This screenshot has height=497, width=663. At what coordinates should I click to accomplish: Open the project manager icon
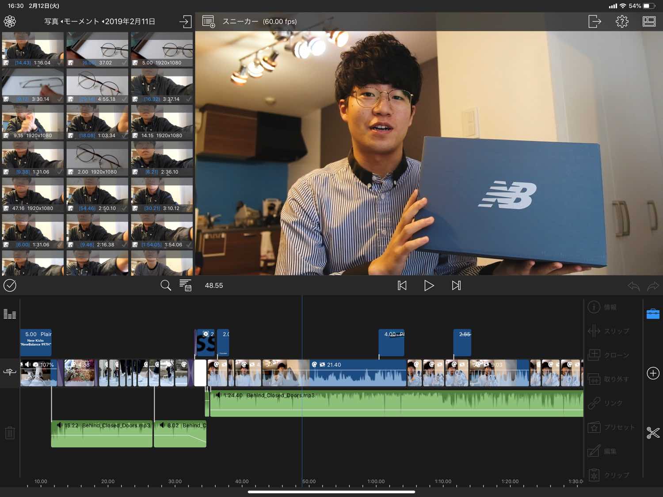pos(208,21)
